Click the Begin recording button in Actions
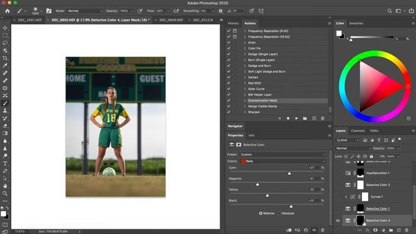This screenshot has width=416, height=234. pos(288,118)
